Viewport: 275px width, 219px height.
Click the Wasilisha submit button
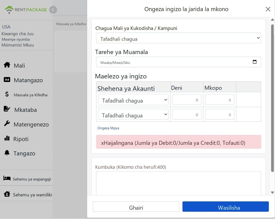[x=226, y=207]
